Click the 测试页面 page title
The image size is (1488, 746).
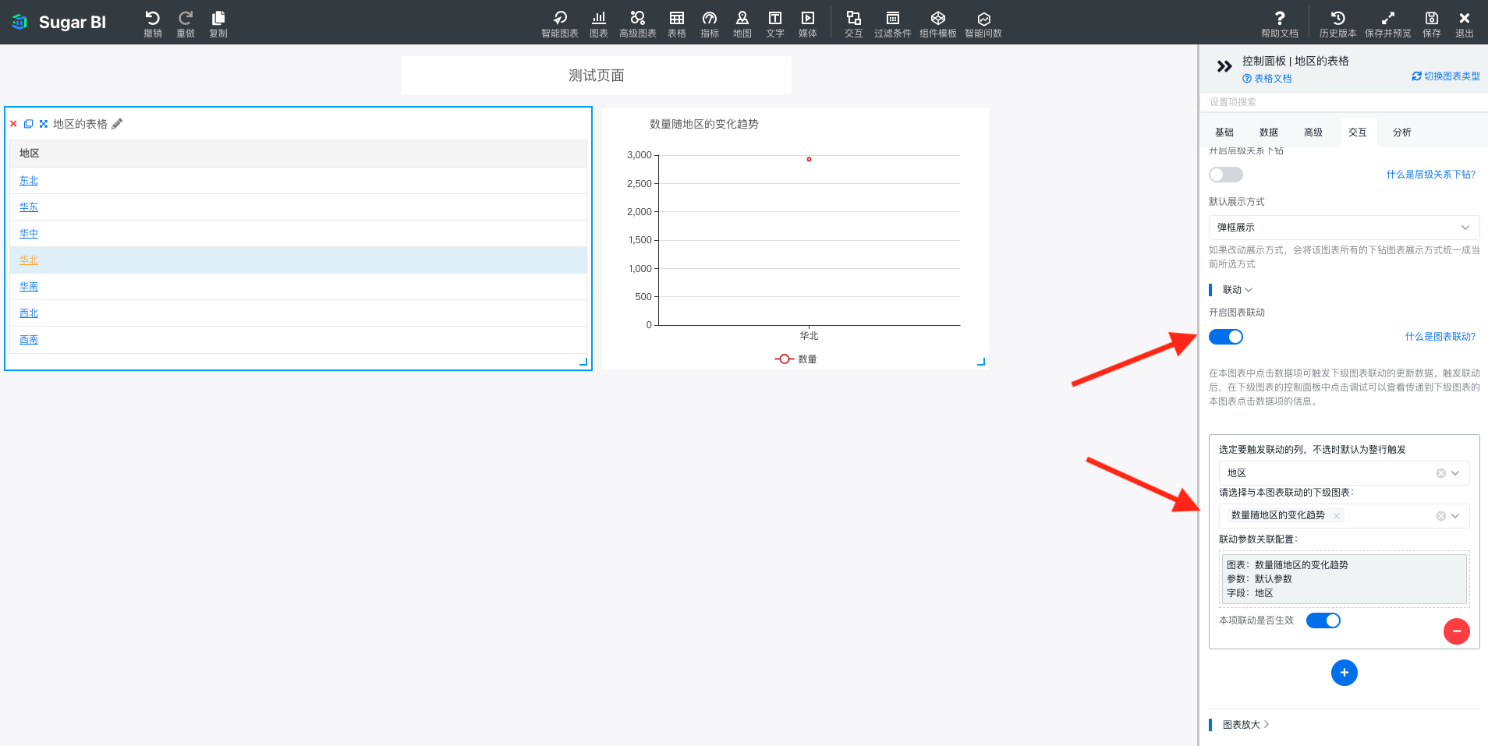597,76
